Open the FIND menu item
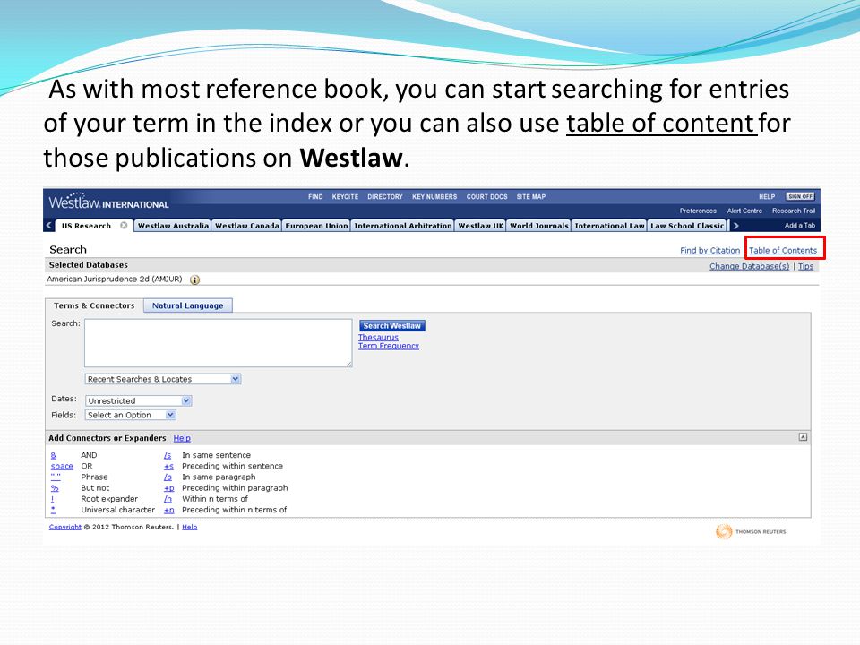This screenshot has height=645, width=860. click(x=315, y=196)
